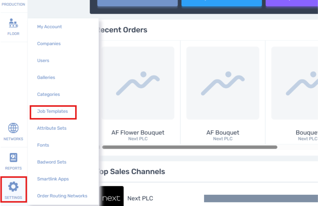The width and height of the screenshot is (318, 206).
Task: Go to Users settings page
Action: [x=43, y=61]
